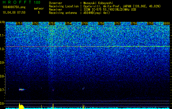Click the 0754 time marker

click(x=68, y=23)
